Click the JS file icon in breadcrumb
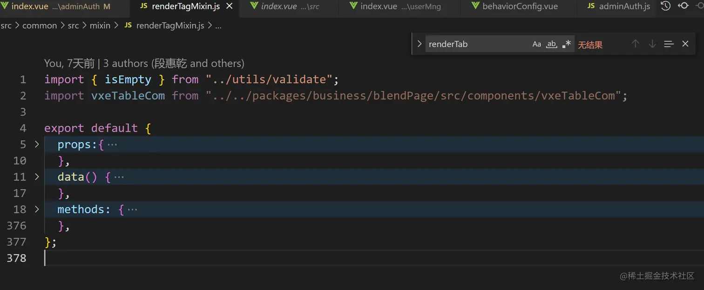The height and width of the screenshot is (290, 704). pos(129,26)
